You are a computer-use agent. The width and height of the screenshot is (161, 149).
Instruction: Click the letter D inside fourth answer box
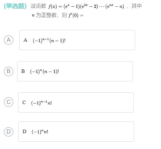(x=24, y=132)
